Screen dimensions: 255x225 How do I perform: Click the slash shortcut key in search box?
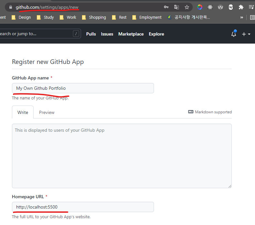(76, 34)
